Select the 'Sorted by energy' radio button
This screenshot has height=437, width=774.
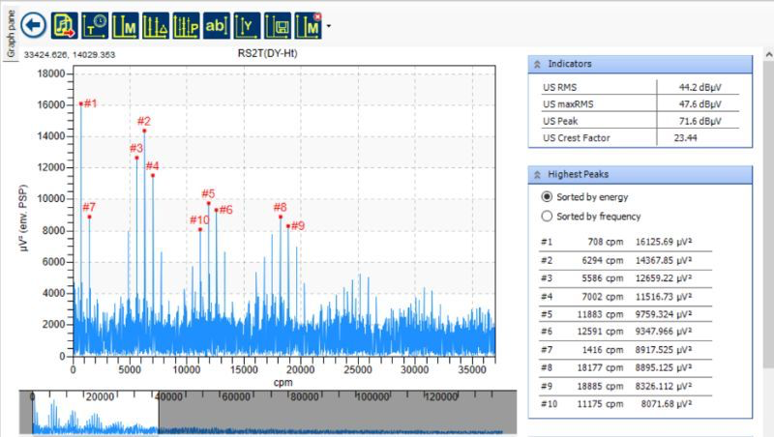click(547, 197)
